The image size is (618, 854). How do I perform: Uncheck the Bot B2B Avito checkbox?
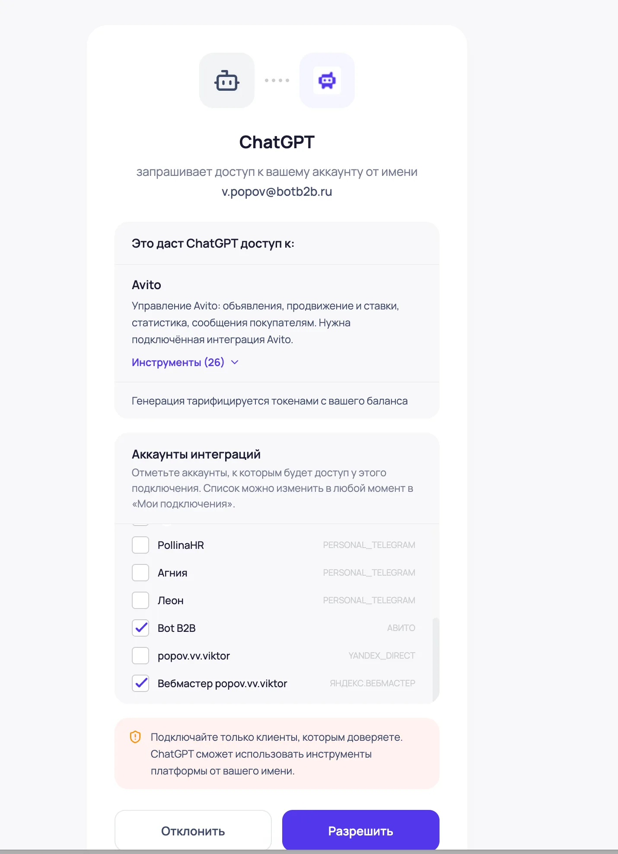(x=140, y=628)
